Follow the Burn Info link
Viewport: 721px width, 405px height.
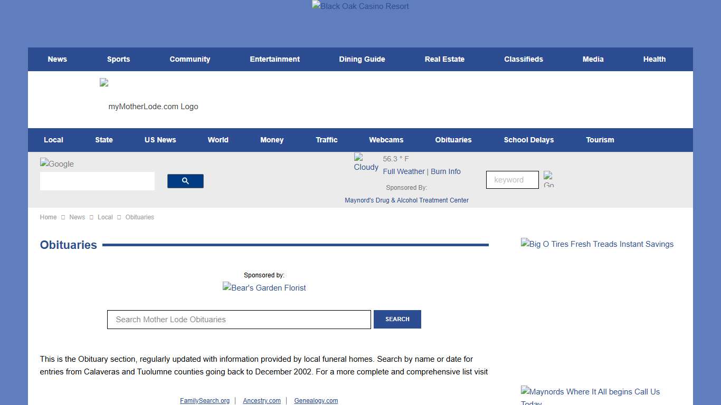(445, 171)
